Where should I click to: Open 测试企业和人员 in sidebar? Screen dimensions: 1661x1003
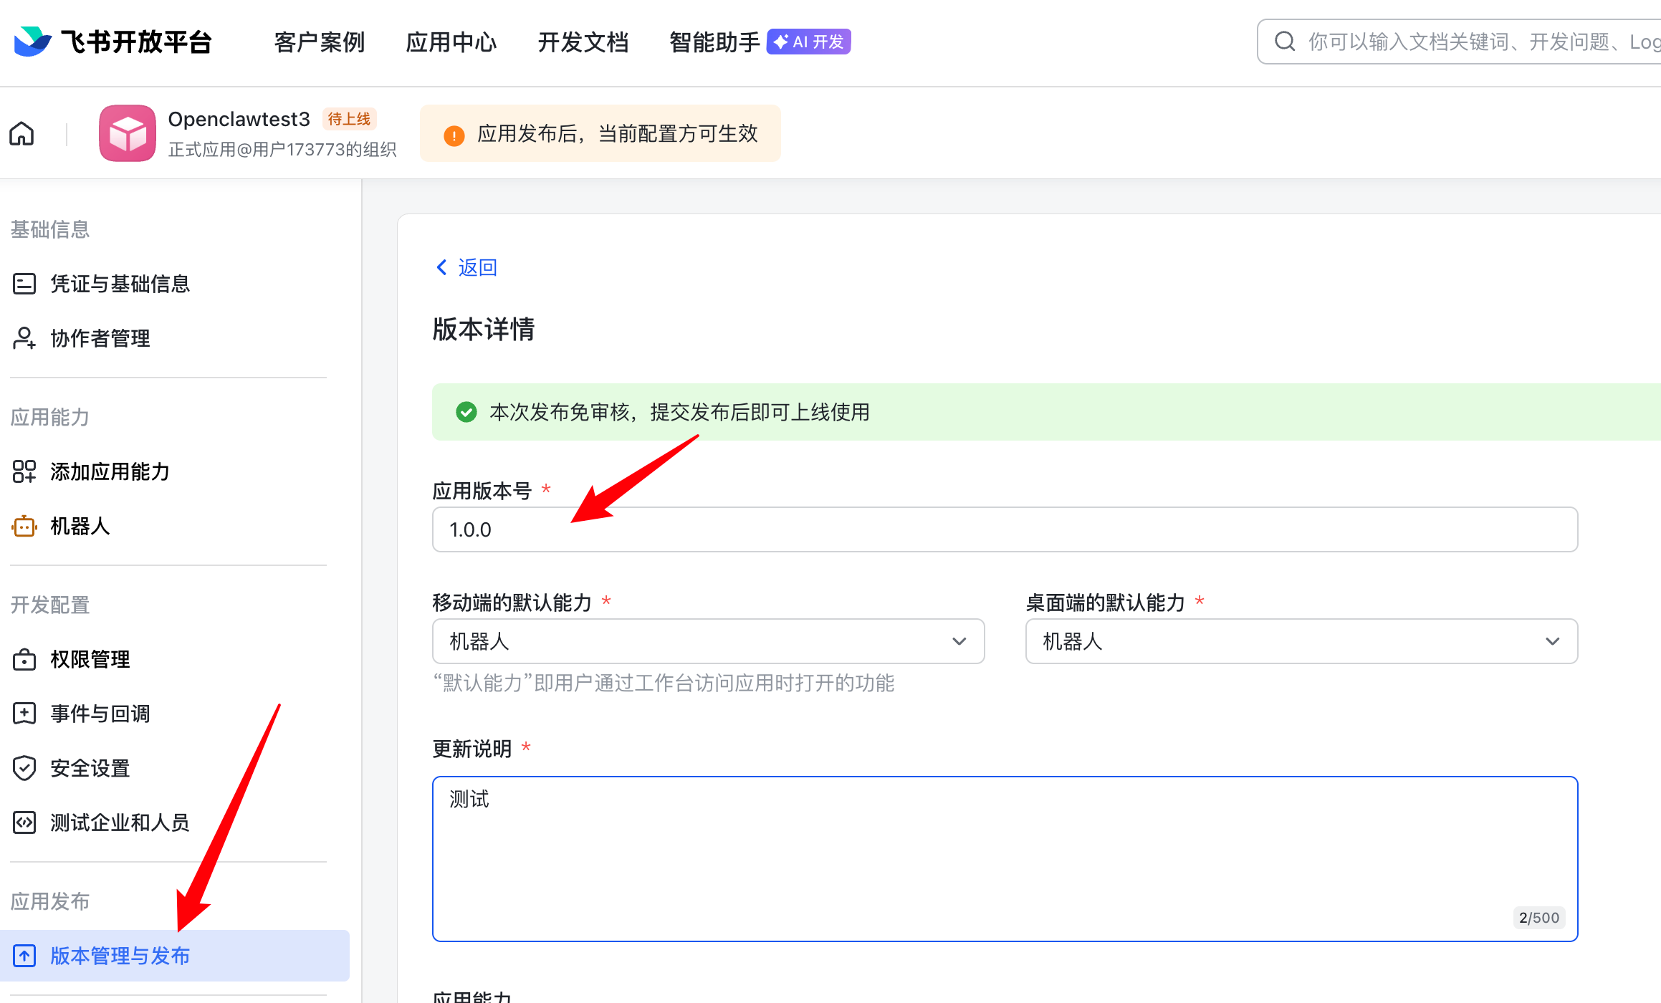click(120, 822)
